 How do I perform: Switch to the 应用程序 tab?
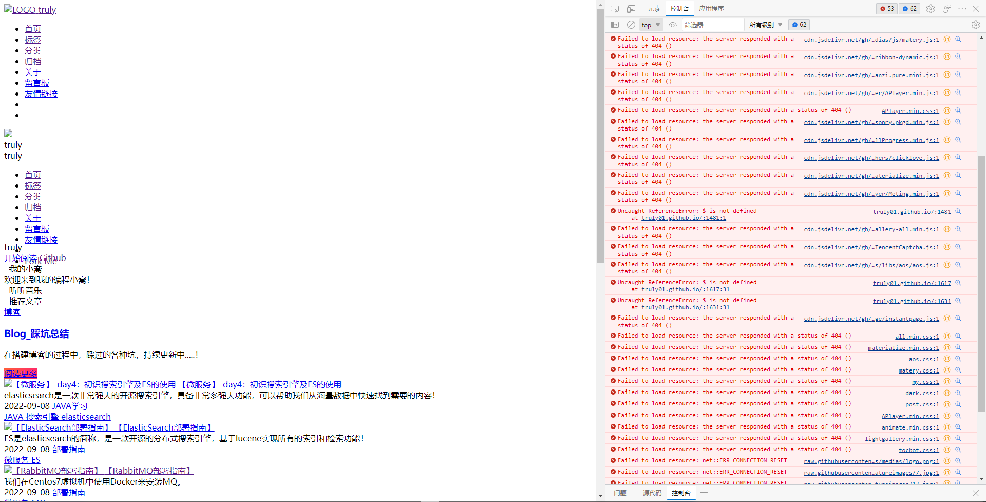[x=711, y=9]
